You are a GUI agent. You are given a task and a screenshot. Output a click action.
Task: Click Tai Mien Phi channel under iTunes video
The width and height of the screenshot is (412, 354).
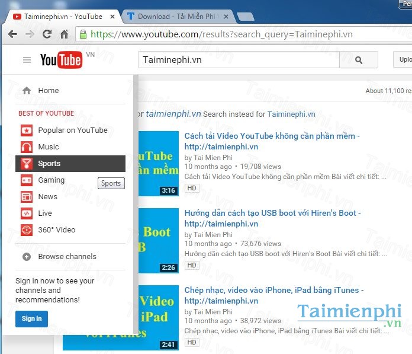click(x=213, y=312)
